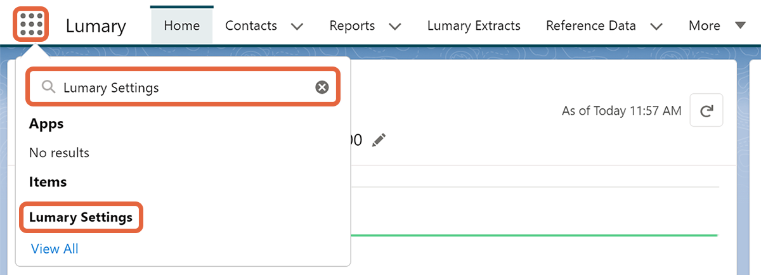This screenshot has height=275, width=761.
Task: Click the magnifying glass search icon
Action: pos(48,87)
